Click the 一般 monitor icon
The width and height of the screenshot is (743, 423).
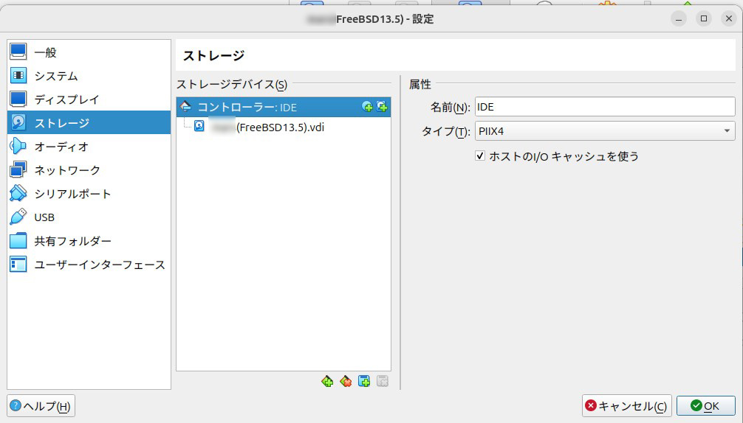point(18,52)
